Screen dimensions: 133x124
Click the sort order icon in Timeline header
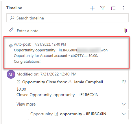113,8
